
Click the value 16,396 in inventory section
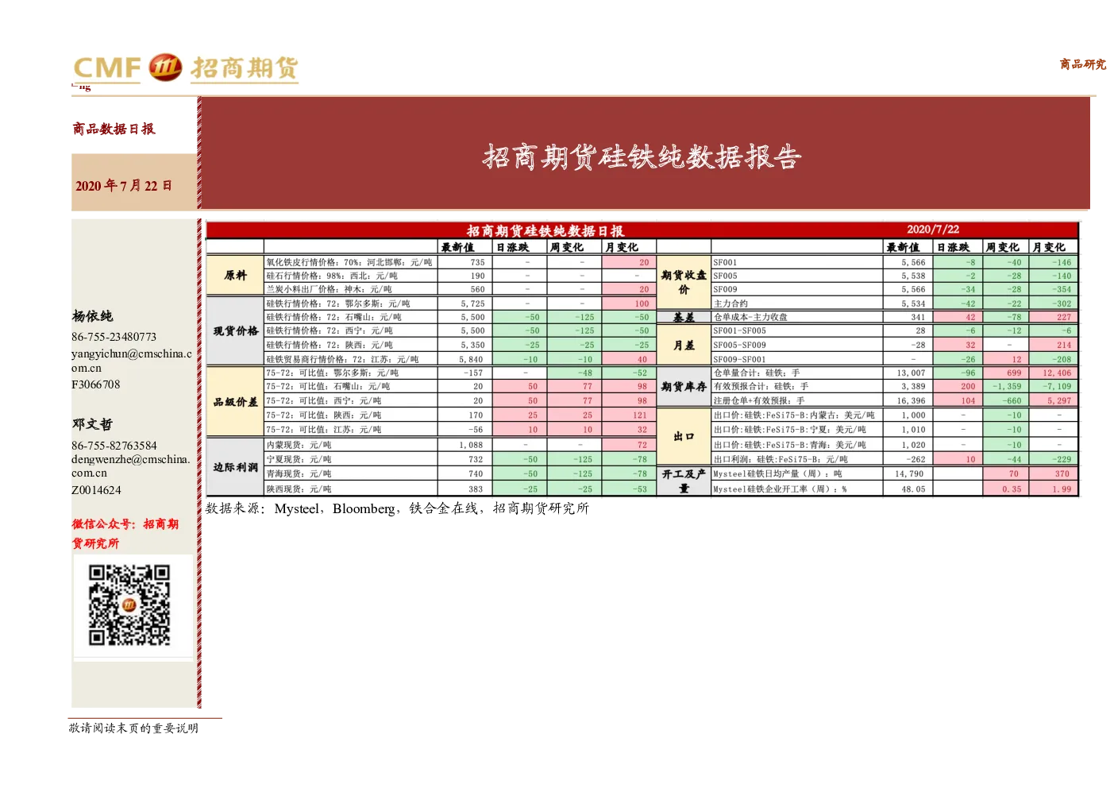pyautogui.click(x=910, y=401)
